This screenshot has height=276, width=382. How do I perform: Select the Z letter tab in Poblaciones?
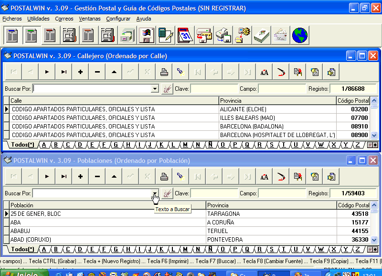pyautogui.click(x=358, y=249)
